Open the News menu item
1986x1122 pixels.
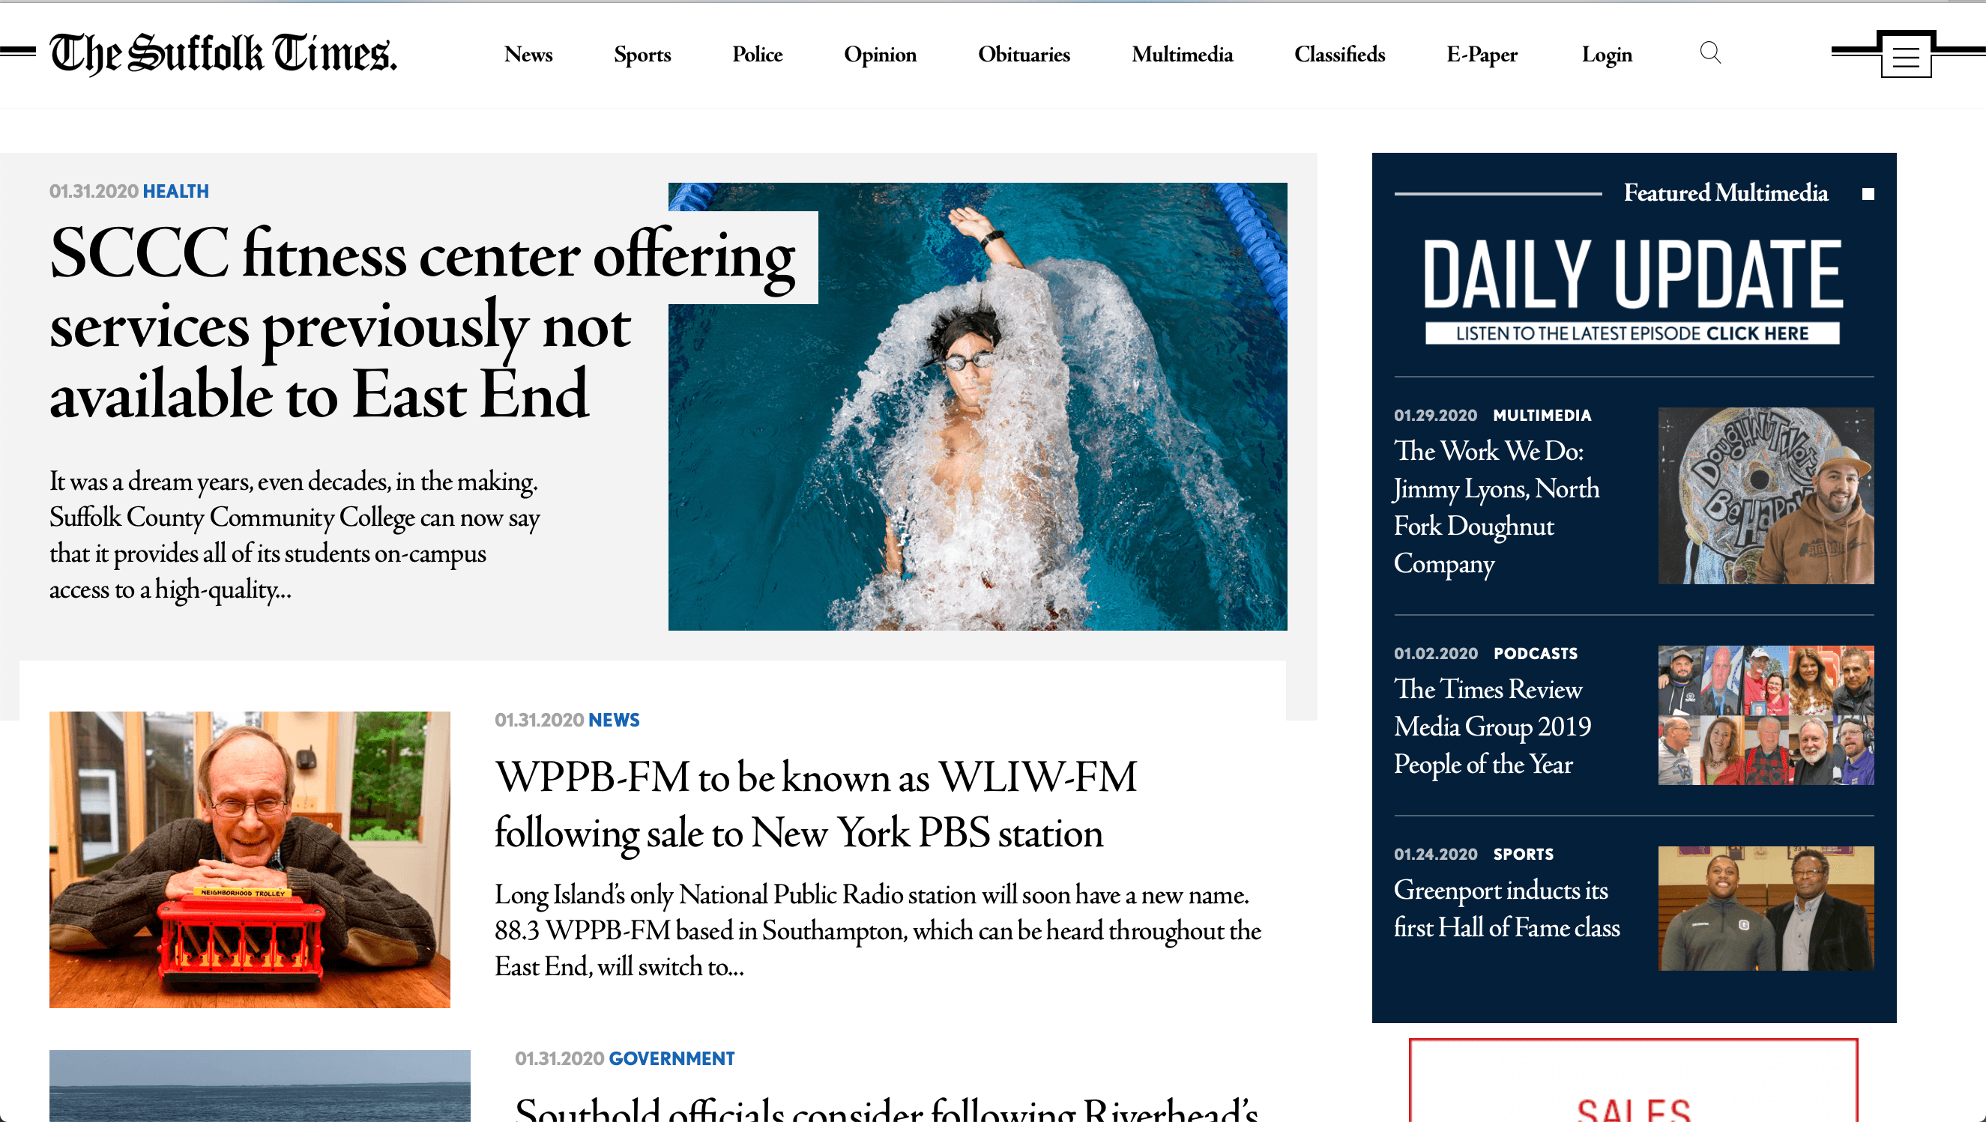(528, 54)
